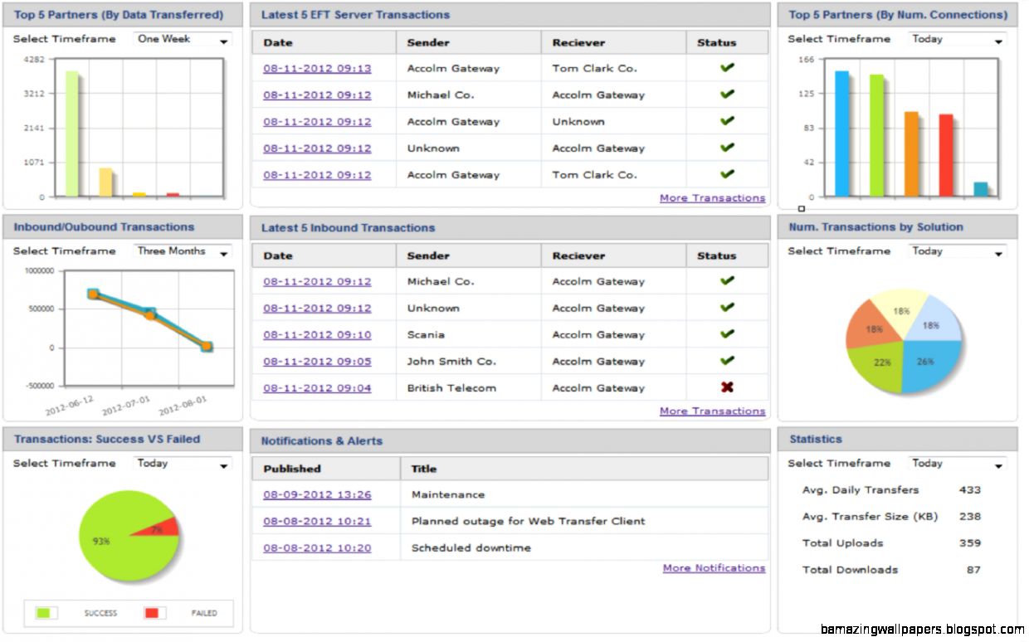This screenshot has width=1034, height=642.
Task: Click the 2012-07-01 data point on line chart
Action: tap(150, 314)
